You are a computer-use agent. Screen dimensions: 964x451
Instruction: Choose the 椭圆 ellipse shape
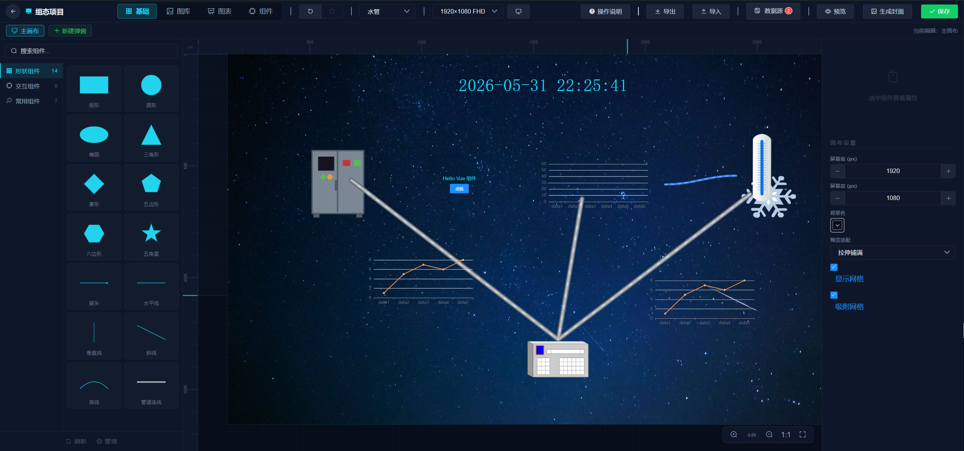point(94,138)
